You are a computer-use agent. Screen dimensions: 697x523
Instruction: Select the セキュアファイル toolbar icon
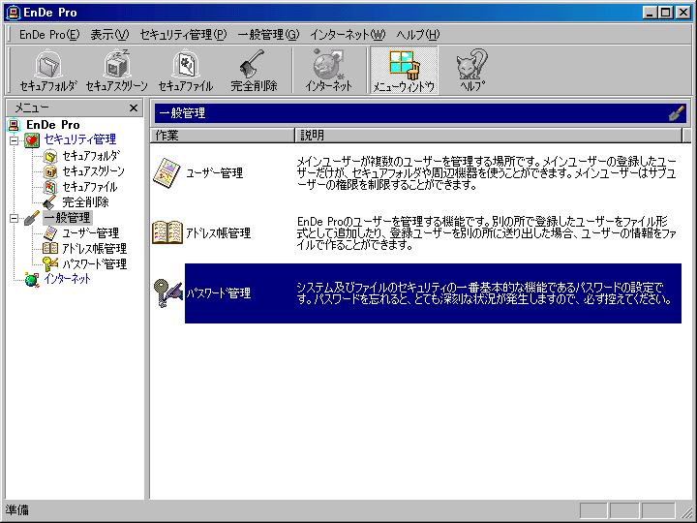pos(186,71)
